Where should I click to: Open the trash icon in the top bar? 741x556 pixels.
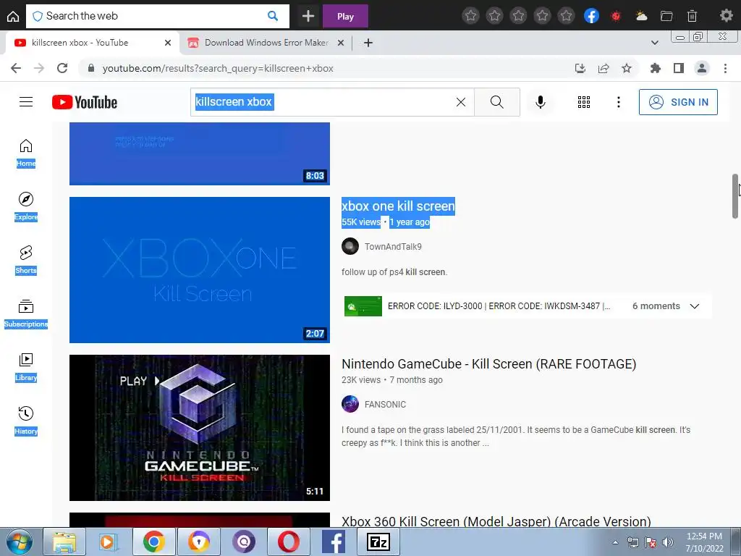tap(692, 16)
